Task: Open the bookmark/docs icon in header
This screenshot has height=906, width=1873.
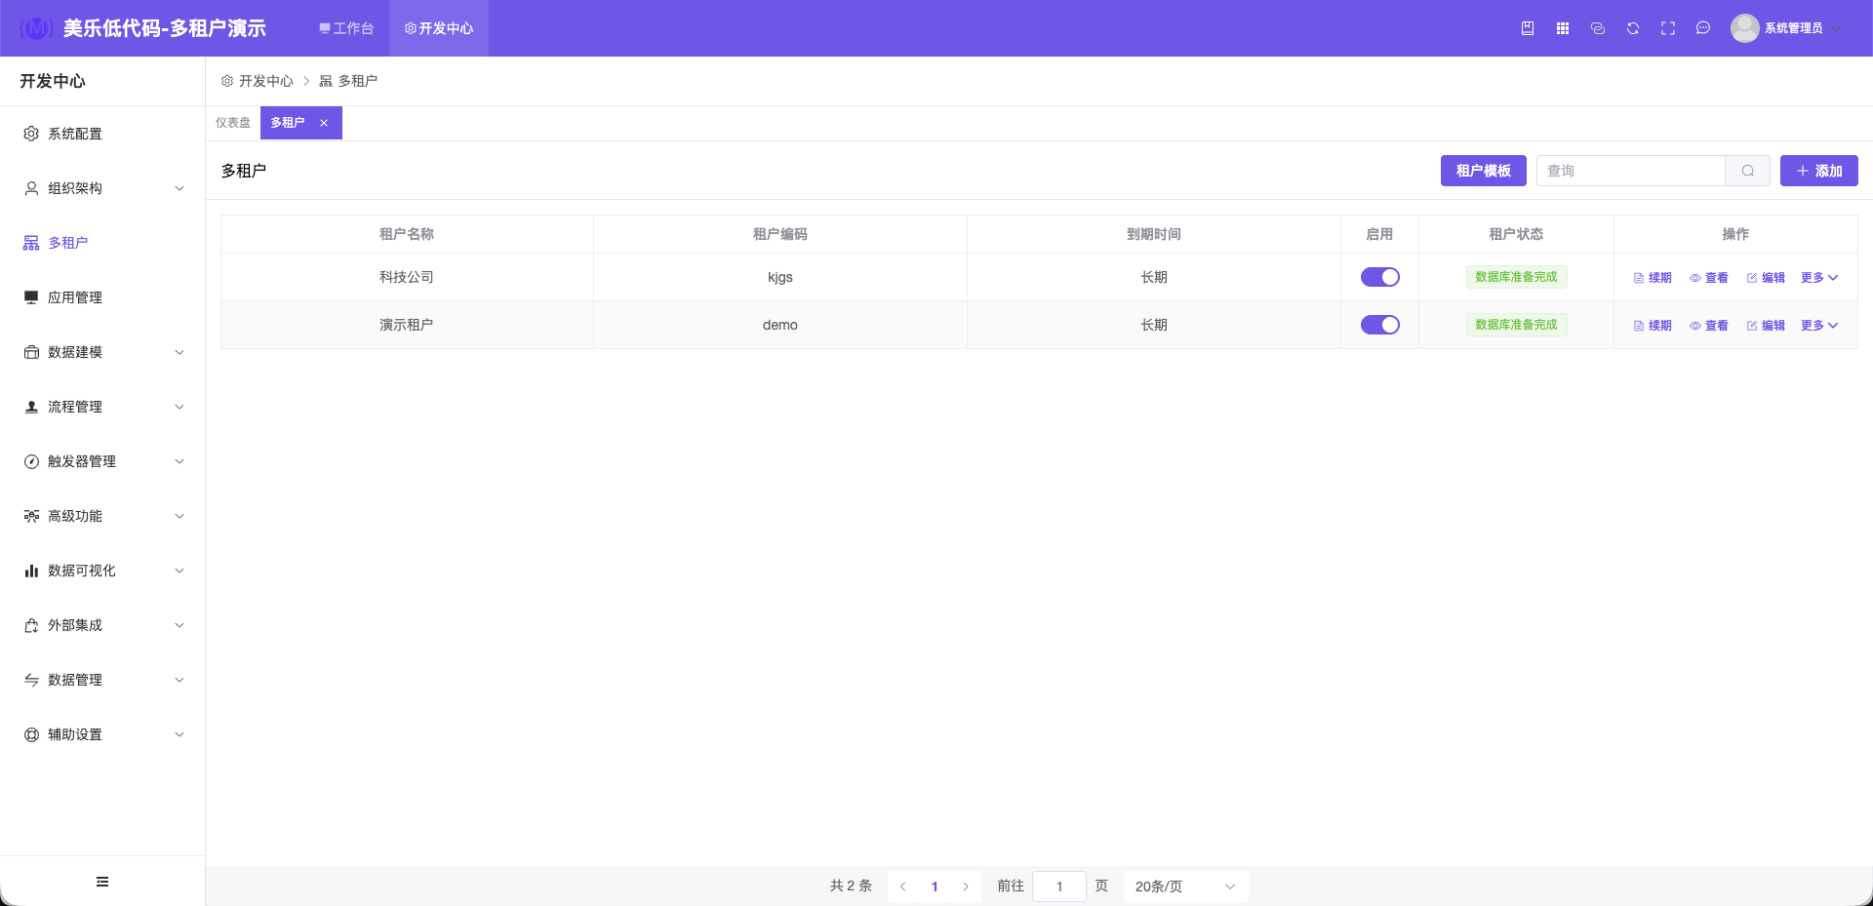Action: click(1528, 28)
